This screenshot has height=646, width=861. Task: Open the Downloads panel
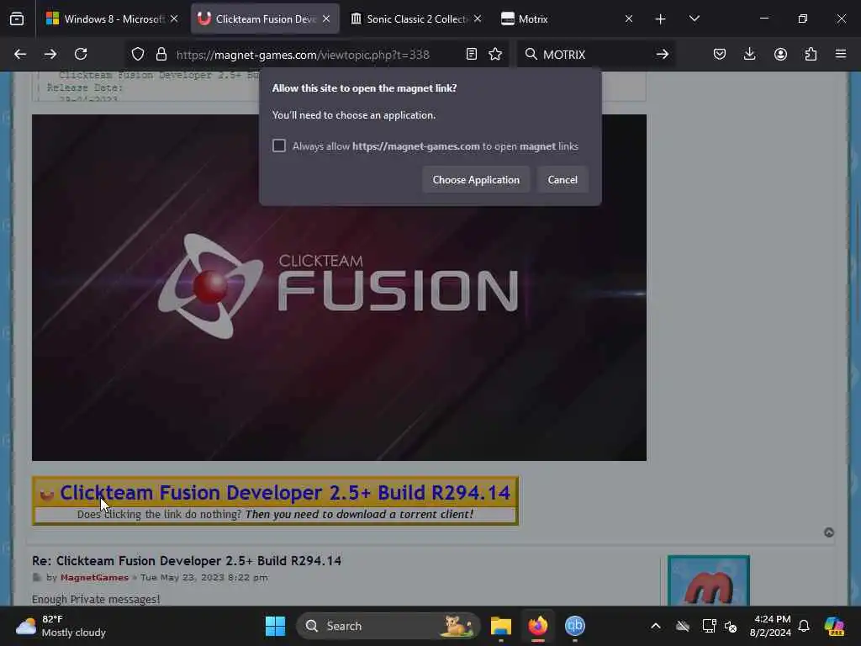[749, 54]
